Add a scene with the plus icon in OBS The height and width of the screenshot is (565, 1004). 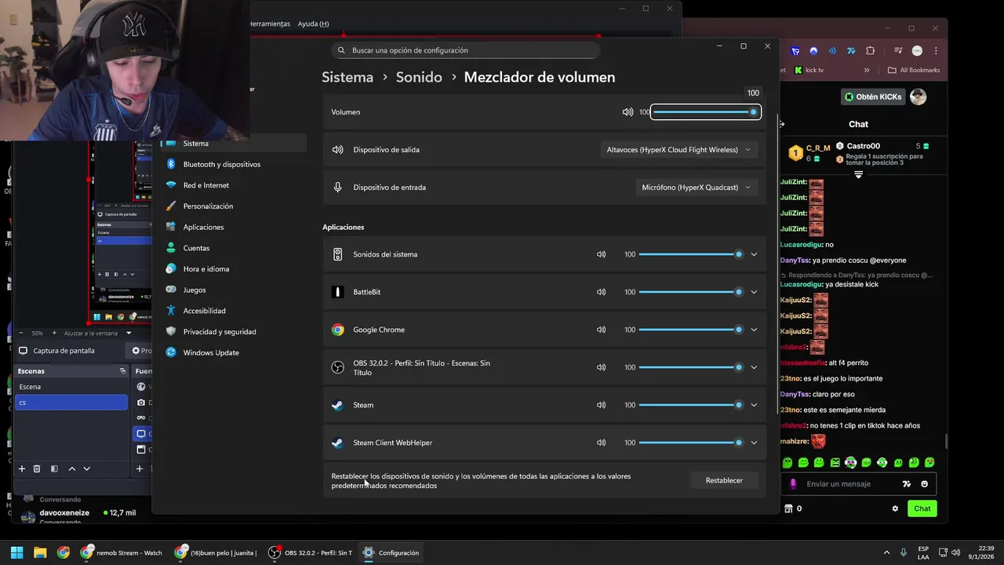tap(22, 468)
